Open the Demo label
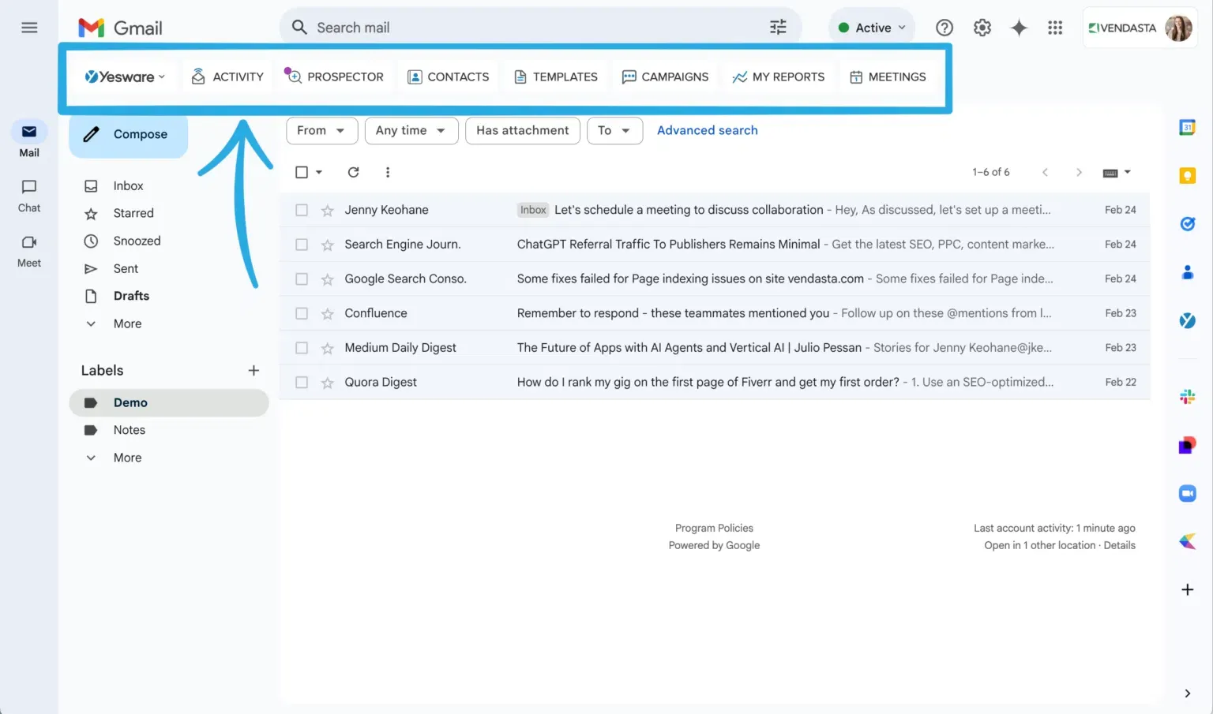 point(131,402)
